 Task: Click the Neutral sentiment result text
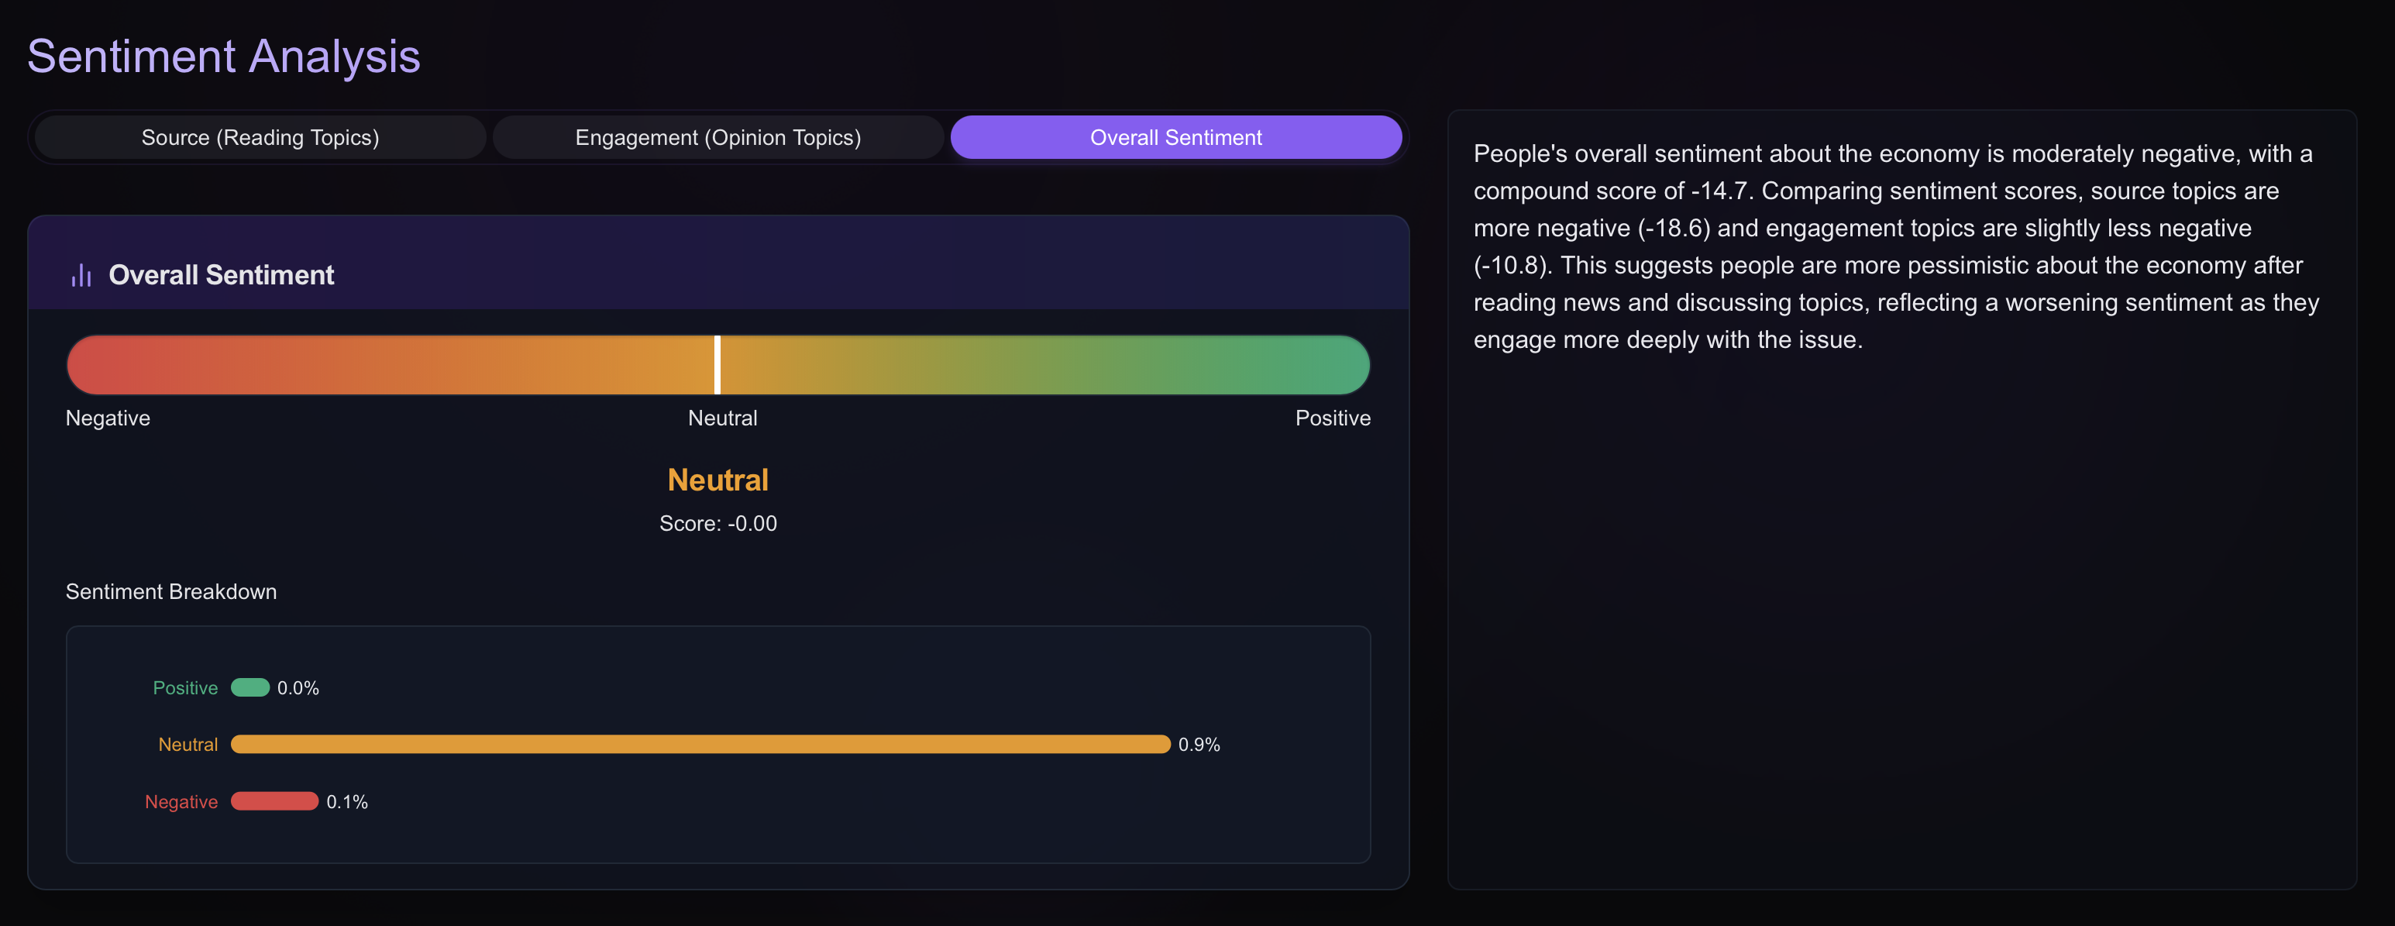click(x=717, y=479)
